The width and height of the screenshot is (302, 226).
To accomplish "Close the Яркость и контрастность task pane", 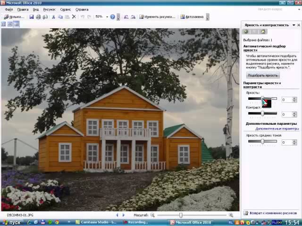I will pos(299,25).
